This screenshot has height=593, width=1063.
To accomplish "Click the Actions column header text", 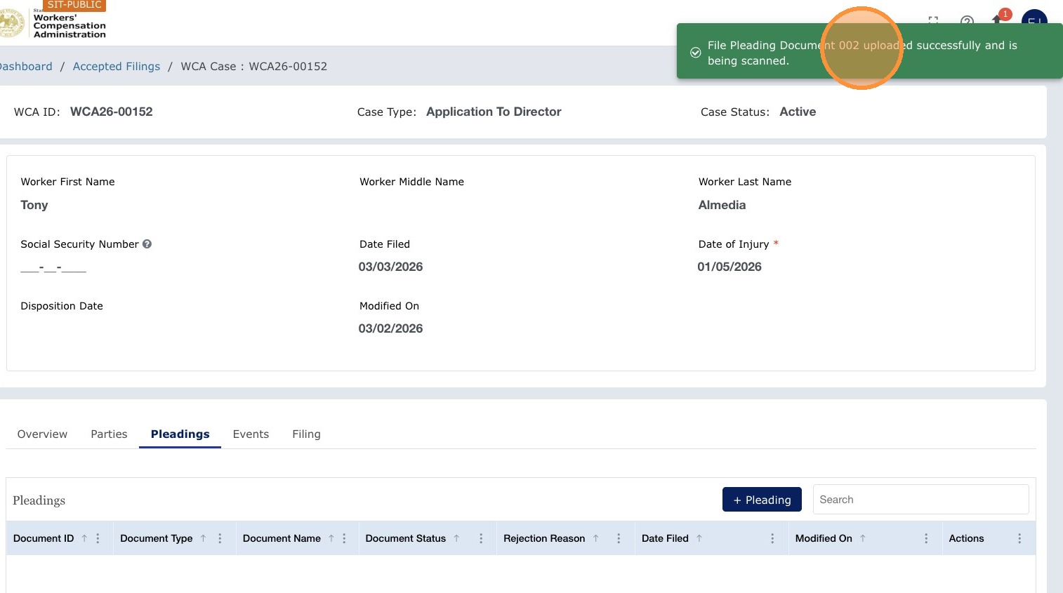I will (966, 538).
